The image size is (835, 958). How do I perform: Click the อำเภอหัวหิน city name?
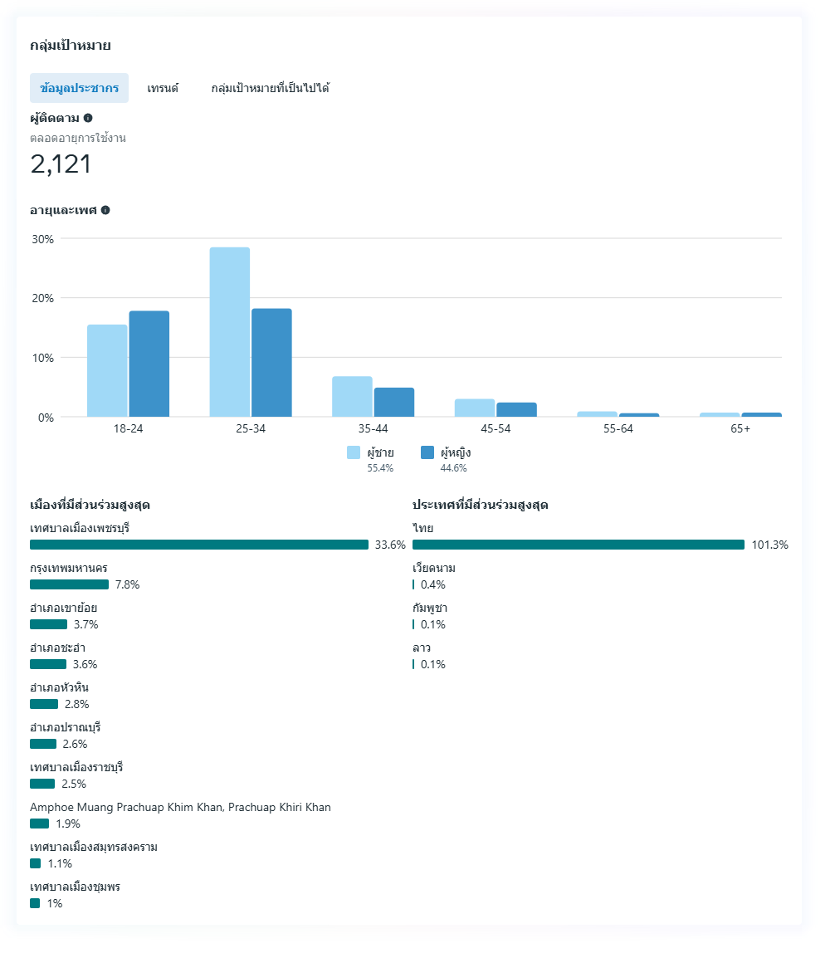(59, 687)
